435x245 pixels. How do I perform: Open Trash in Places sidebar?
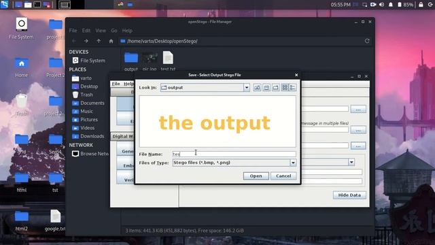tap(82, 95)
